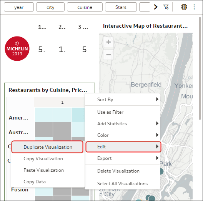Open the three-dot filter bar menu

point(194,7)
